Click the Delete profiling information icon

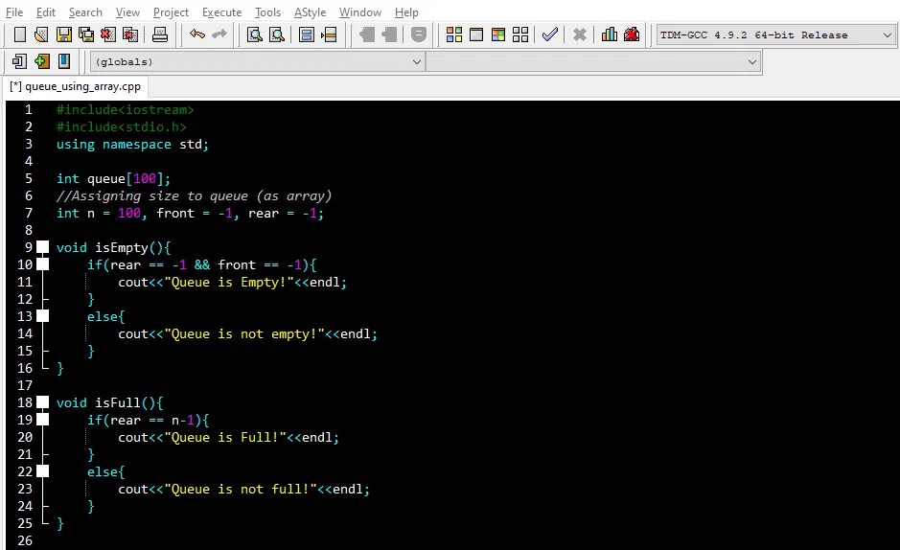[x=632, y=35]
